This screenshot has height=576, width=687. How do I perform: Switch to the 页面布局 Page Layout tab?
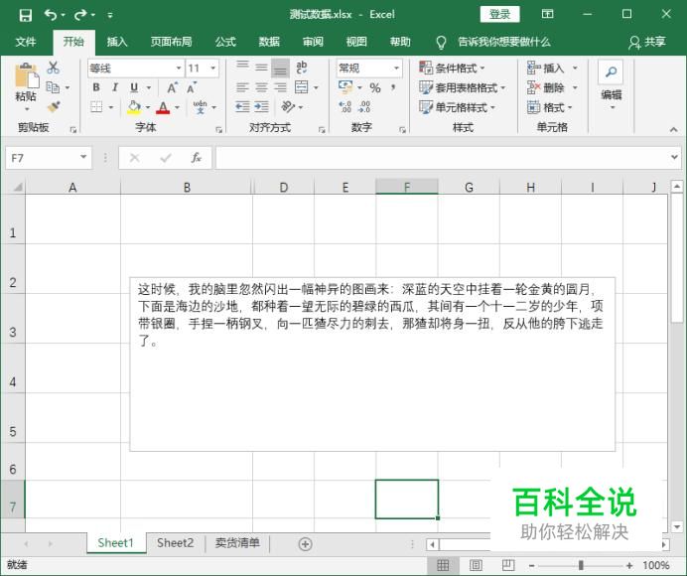click(172, 42)
